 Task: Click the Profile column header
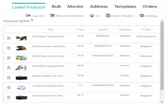click(146, 30)
